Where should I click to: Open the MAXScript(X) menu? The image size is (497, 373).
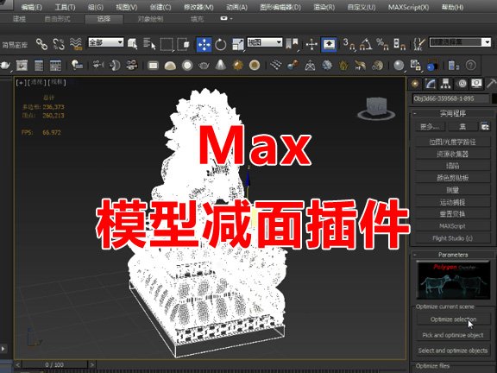coord(408,7)
